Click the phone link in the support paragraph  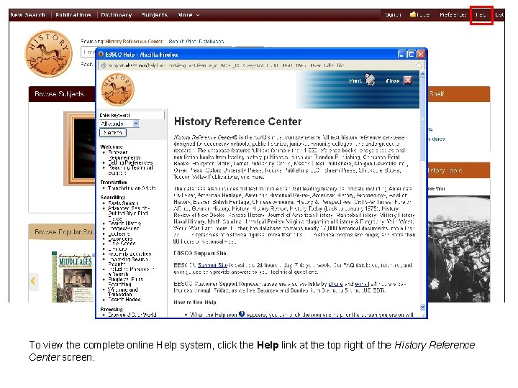click(335, 284)
